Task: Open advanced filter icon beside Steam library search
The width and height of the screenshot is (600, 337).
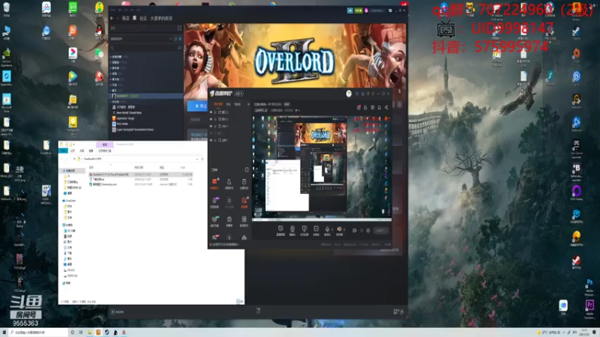Action: tap(179, 47)
